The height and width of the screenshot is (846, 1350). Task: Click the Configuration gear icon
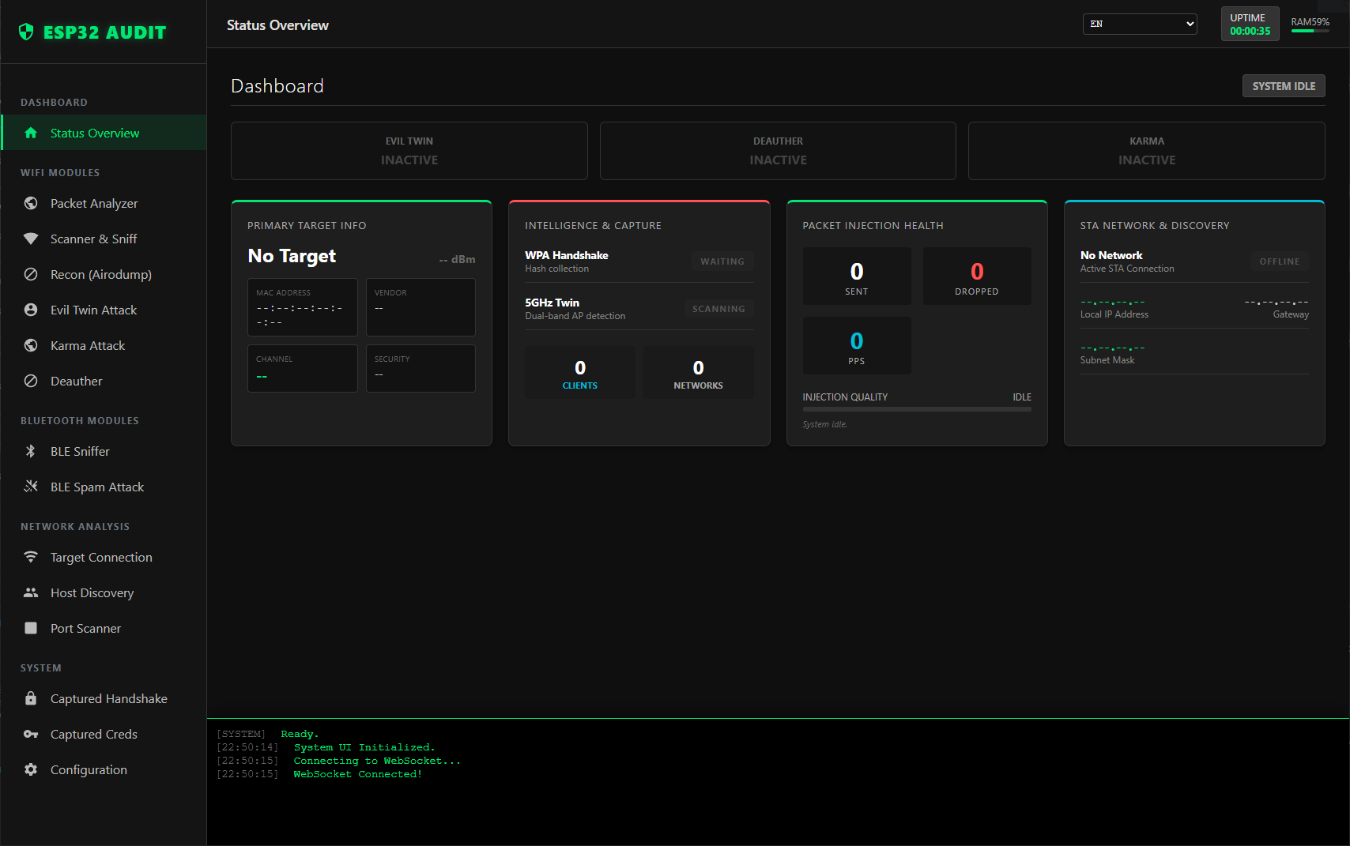[x=31, y=769]
